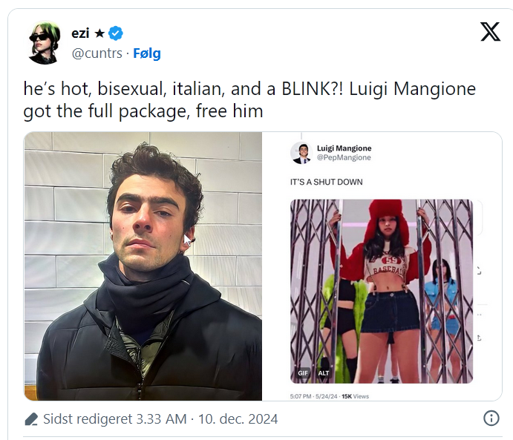
Task: Click the ALT badge on the image
Action: click(323, 373)
